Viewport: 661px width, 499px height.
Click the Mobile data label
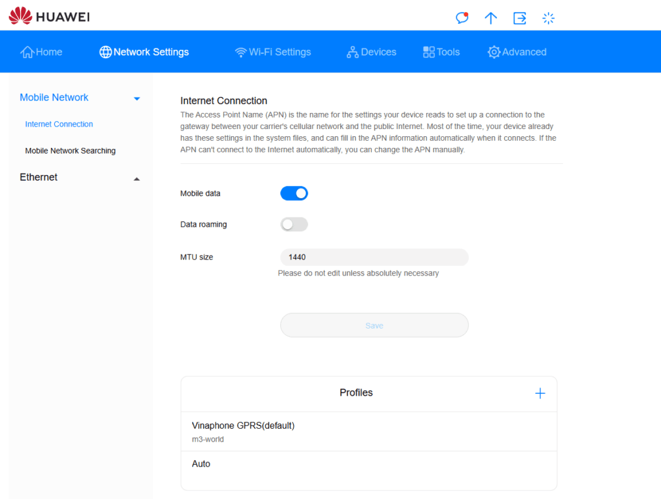pyautogui.click(x=200, y=194)
